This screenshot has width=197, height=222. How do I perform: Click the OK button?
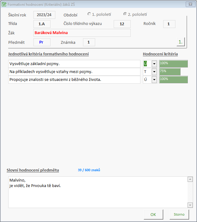[154, 214]
